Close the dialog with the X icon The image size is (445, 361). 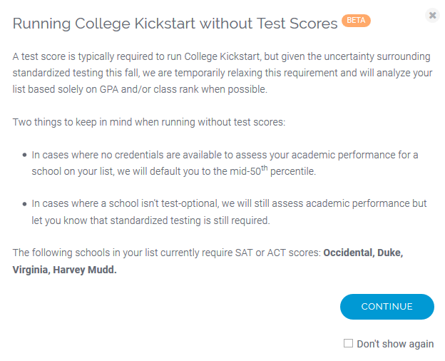click(432, 15)
